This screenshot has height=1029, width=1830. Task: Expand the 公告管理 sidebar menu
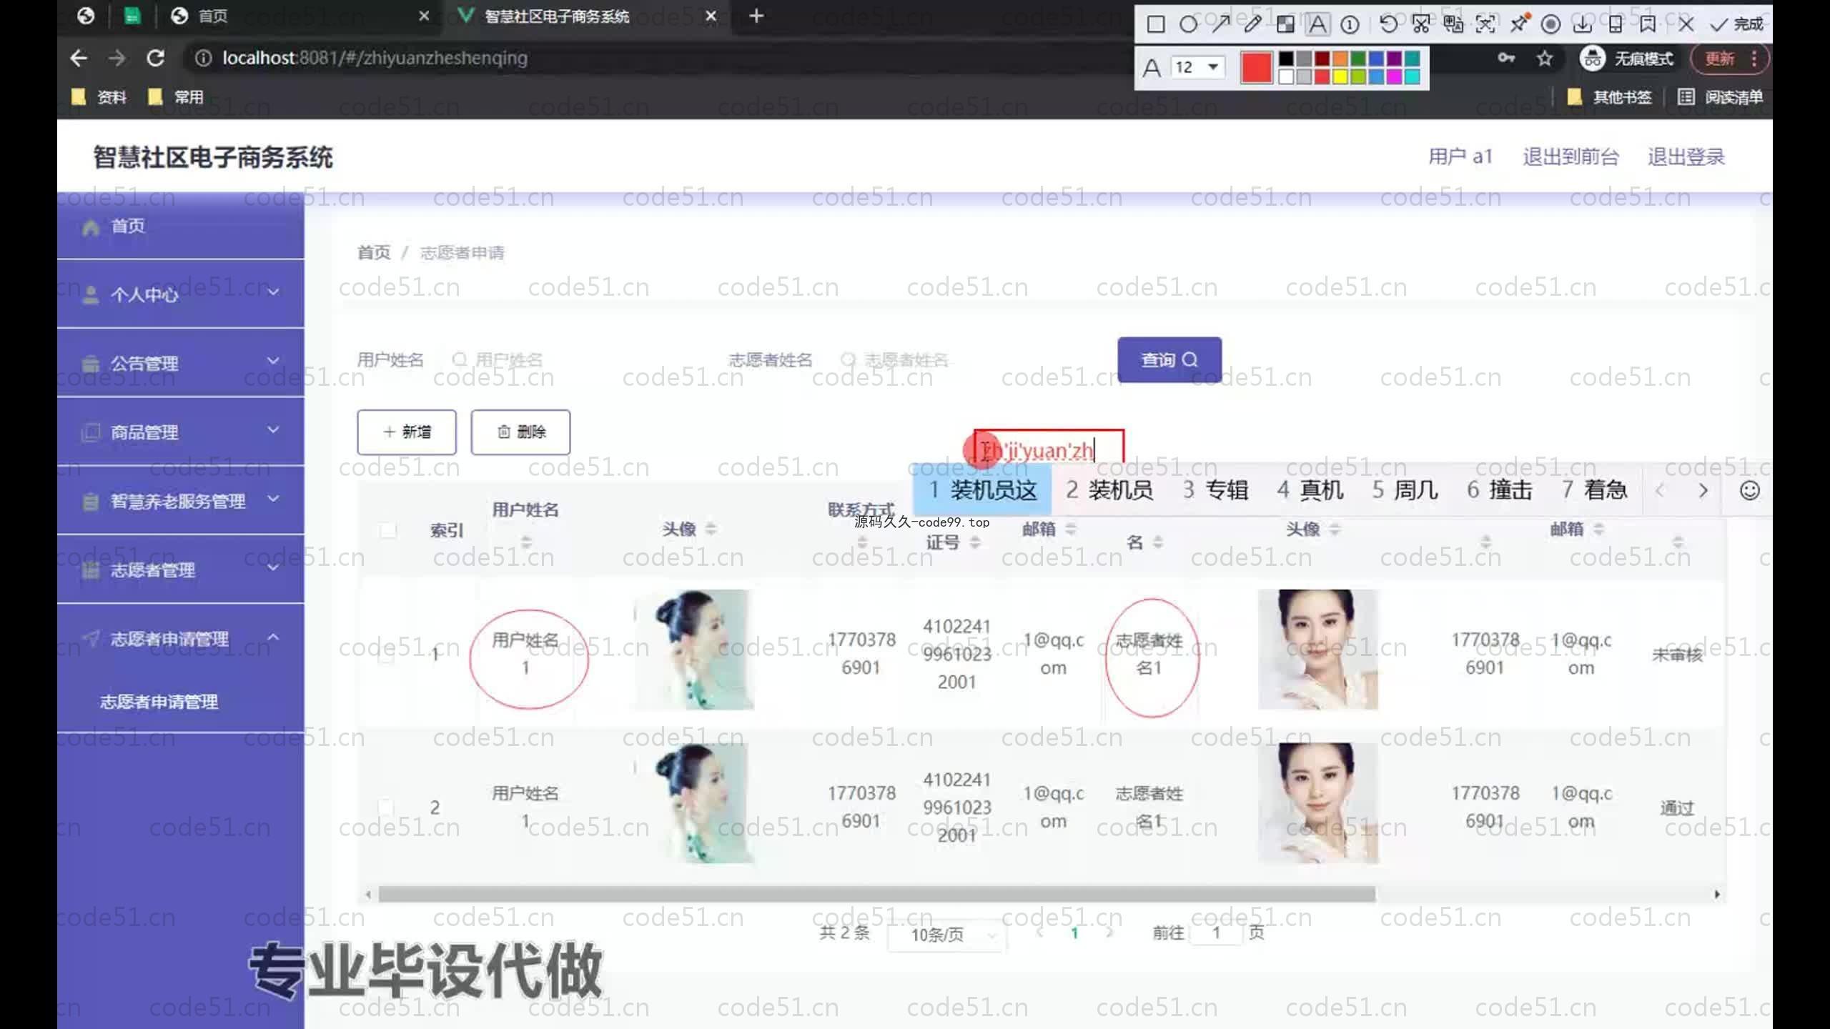point(180,363)
